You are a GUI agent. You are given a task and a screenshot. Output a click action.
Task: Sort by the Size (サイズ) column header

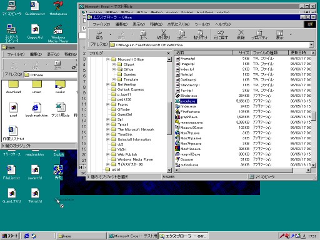pyautogui.click(x=241, y=52)
